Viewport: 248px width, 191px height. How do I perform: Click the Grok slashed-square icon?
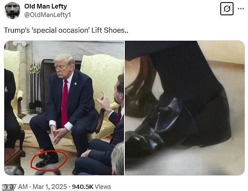[227, 9]
